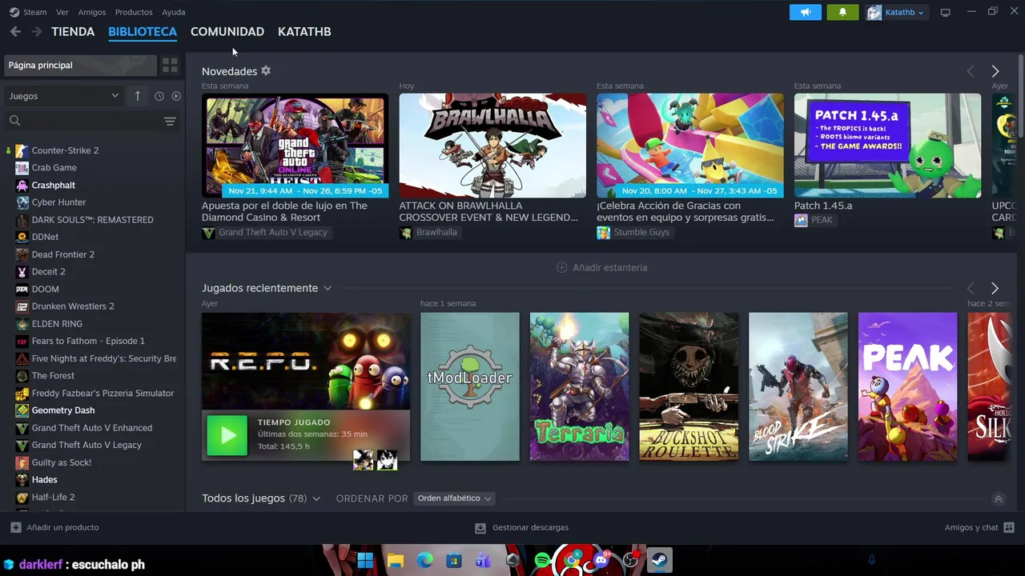Image resolution: width=1025 pixels, height=576 pixels.
Task: Open Amigos y chat icon
Action: point(1009,527)
